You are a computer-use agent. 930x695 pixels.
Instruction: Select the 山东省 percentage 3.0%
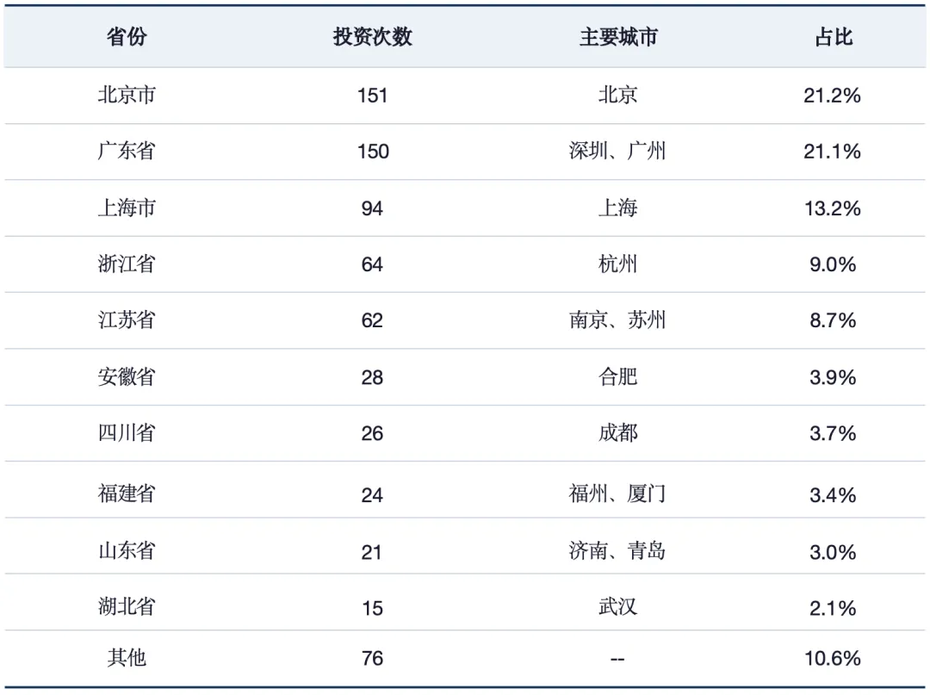pyautogui.click(x=833, y=552)
